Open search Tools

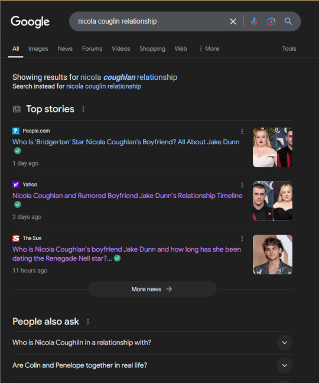[289, 48]
